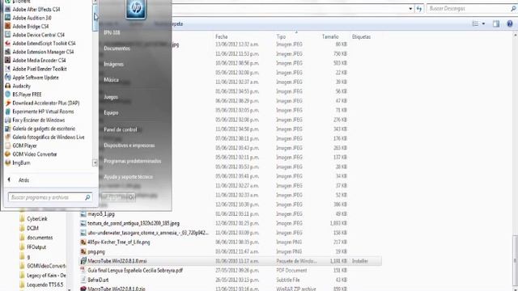Sort files by the Fecha column header
Image resolution: width=518 pixels, height=291 pixels.
221,36
